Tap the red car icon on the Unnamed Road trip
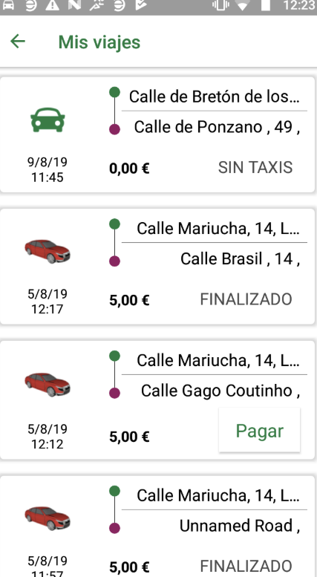Screen dimensions: 317x577 [x=48, y=518]
